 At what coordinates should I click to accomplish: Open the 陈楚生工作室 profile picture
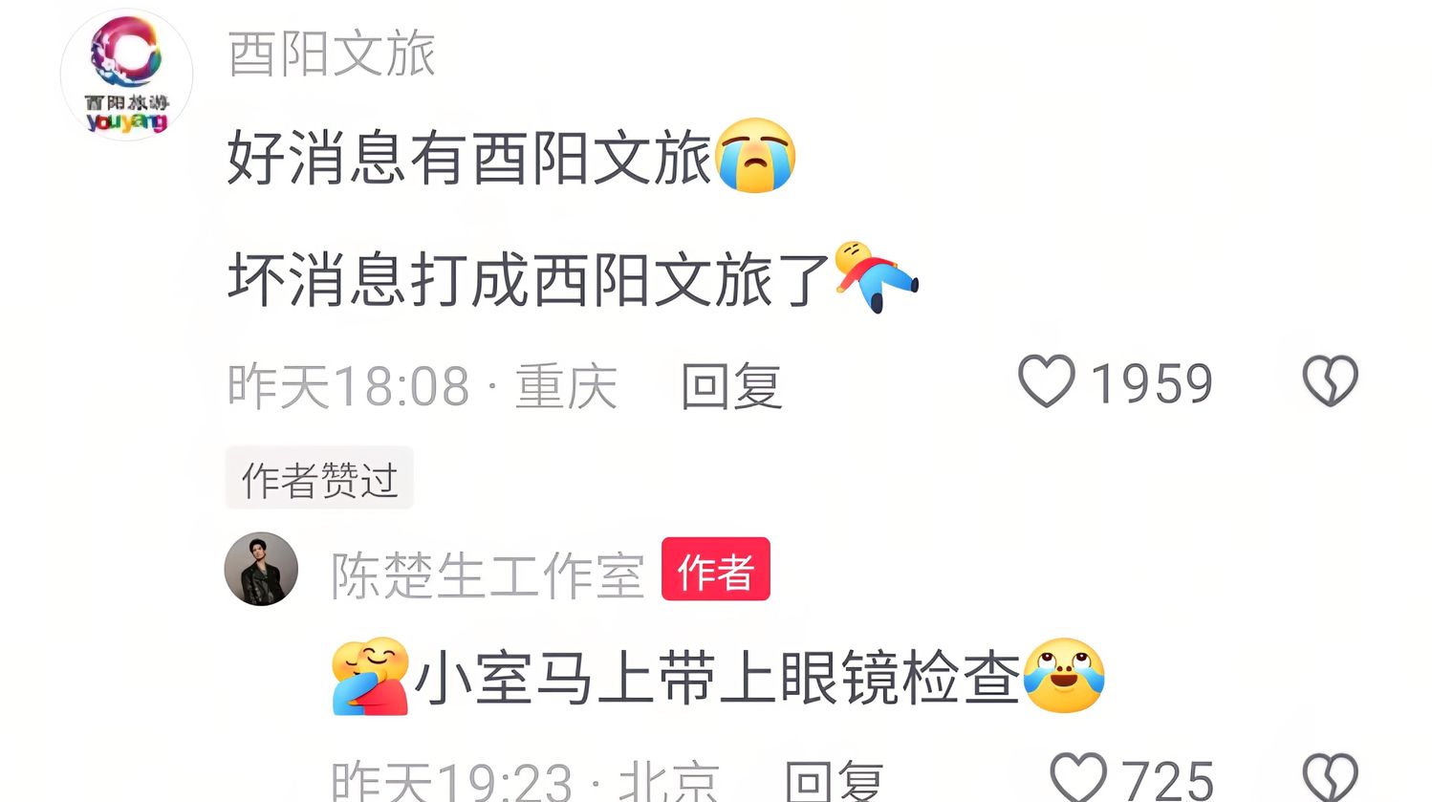tap(261, 569)
